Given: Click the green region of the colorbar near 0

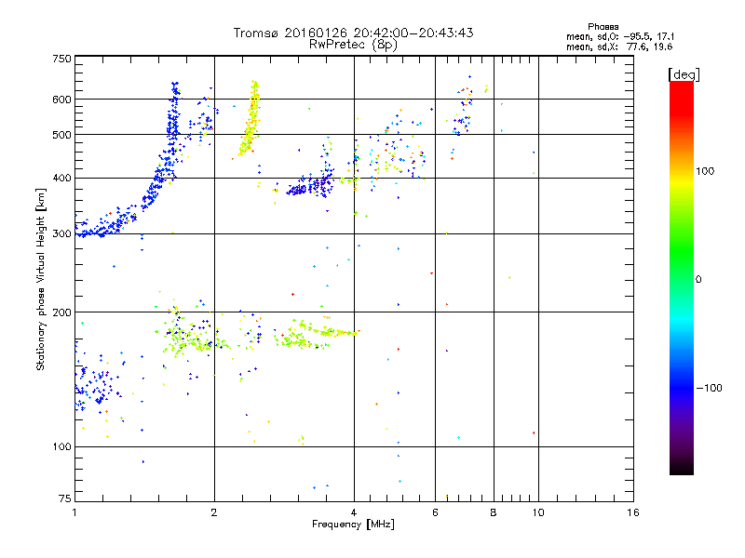Looking at the screenshot, I should click(x=682, y=267).
